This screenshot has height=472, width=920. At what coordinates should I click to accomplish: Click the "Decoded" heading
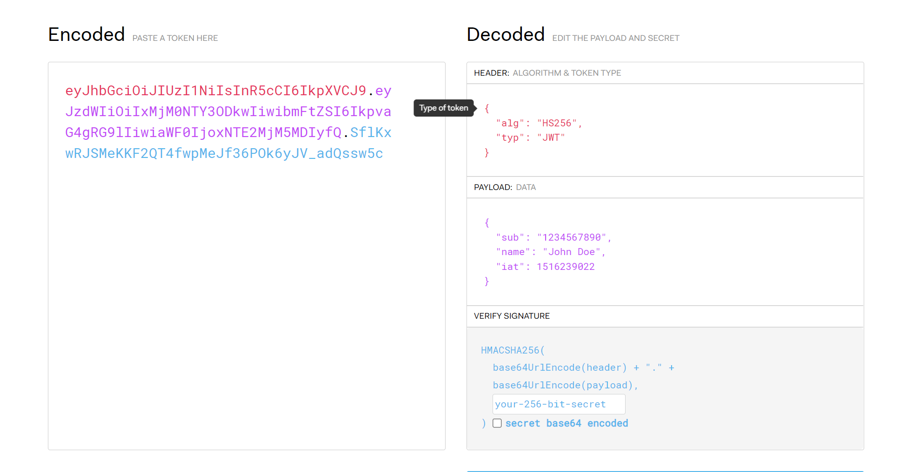(x=506, y=34)
